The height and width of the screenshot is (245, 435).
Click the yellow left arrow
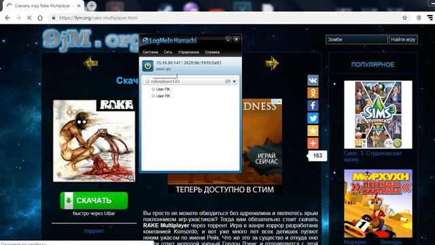tap(90, 63)
